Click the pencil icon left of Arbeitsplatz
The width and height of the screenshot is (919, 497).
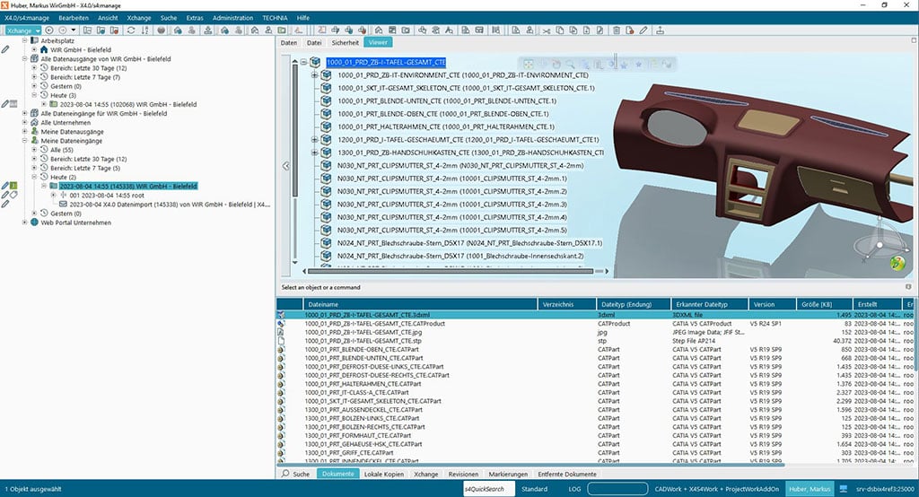coord(5,50)
